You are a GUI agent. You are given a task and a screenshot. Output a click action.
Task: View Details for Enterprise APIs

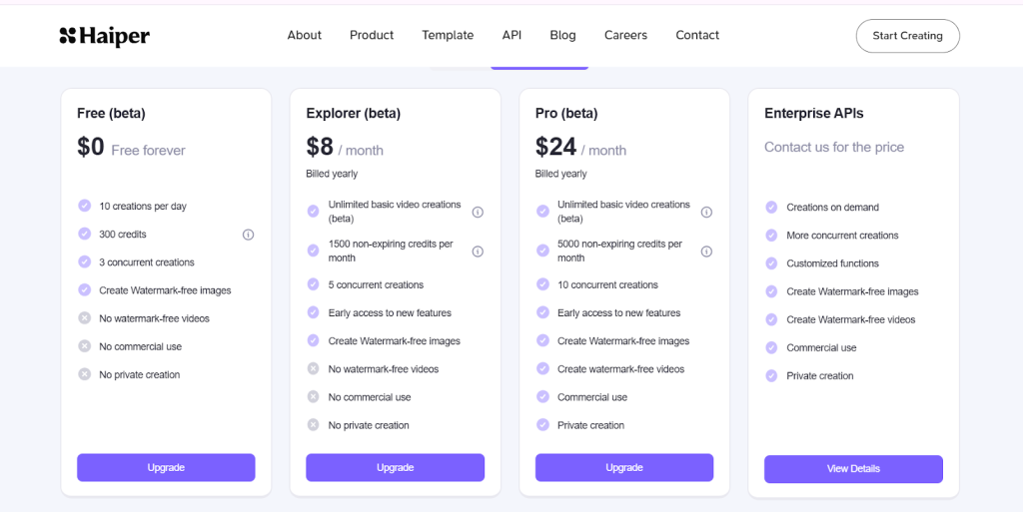point(853,469)
